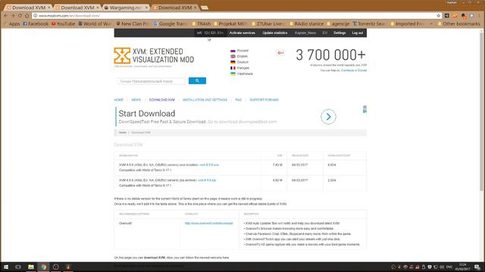Open File Explorer from taskbar
The width and height of the screenshot is (485, 272).
(31, 267)
